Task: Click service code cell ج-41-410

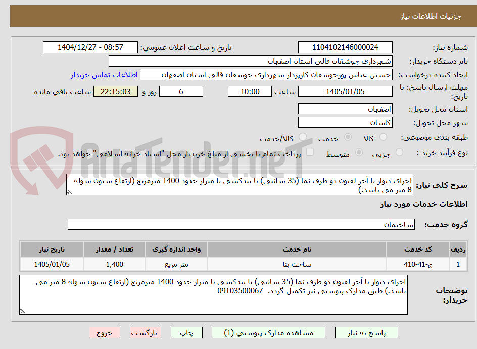Action: 418,264
